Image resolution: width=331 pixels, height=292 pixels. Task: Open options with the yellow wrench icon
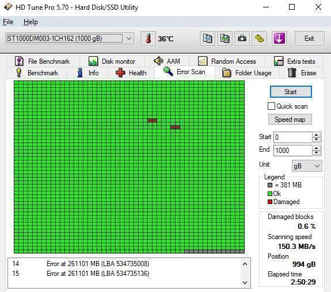(259, 39)
